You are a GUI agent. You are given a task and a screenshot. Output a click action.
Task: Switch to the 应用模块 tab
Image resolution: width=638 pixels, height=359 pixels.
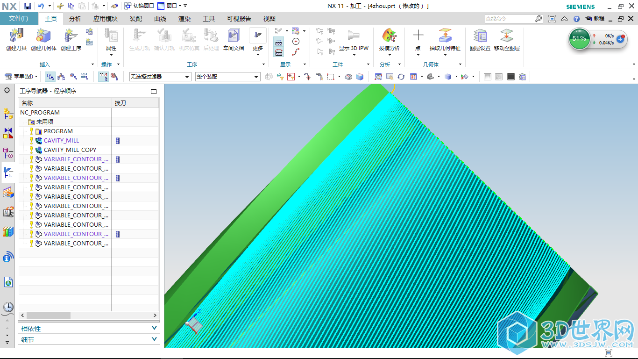(x=106, y=19)
